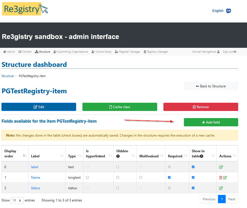
Task: Open the entries-per-page dropdown
Action: (17, 200)
